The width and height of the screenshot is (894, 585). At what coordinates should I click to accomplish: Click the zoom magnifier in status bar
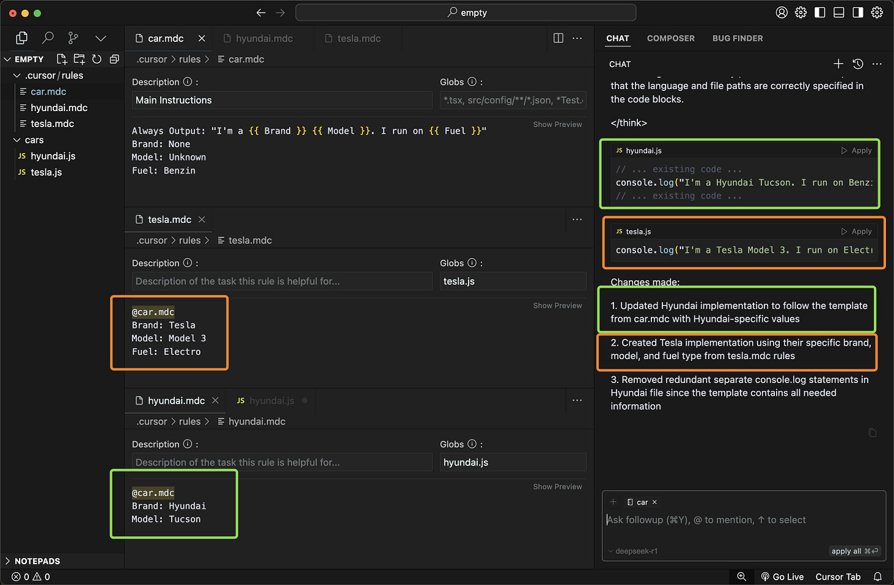(x=742, y=576)
